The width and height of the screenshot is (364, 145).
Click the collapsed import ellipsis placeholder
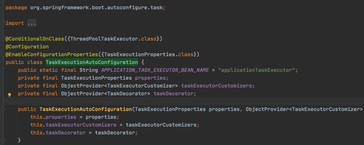(x=32, y=23)
